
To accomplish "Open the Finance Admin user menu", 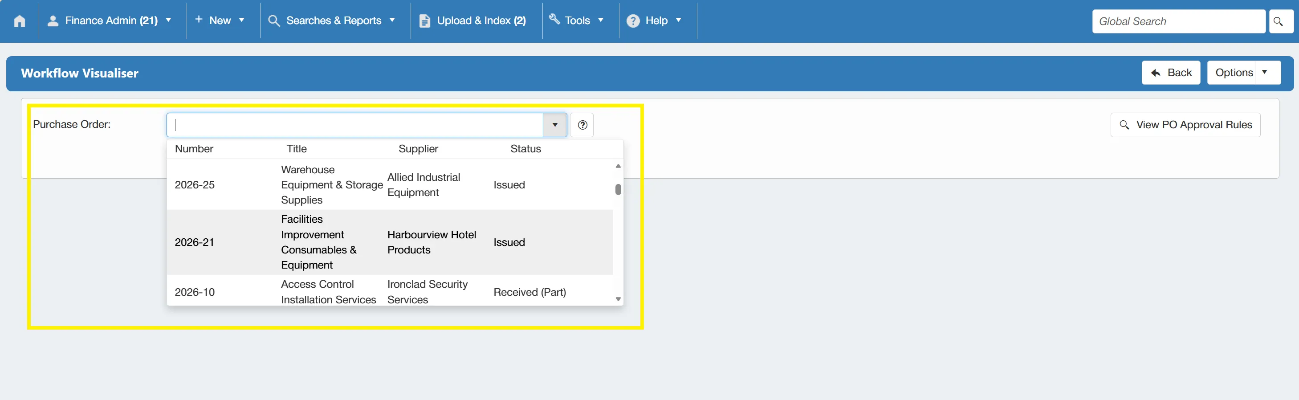I will click(x=110, y=20).
